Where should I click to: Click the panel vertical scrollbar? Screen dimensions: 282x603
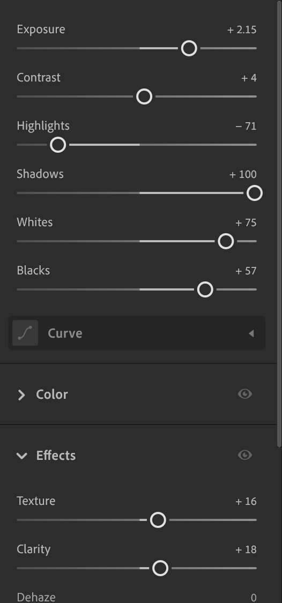coord(279,224)
